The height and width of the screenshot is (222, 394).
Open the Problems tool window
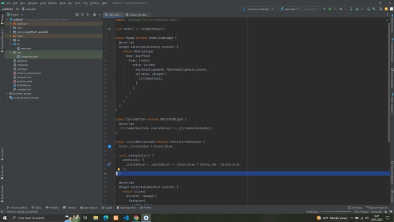point(52,208)
